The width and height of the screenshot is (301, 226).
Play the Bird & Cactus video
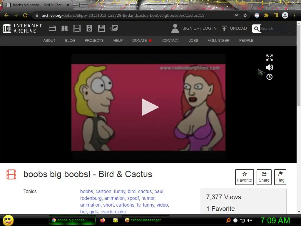(150, 107)
